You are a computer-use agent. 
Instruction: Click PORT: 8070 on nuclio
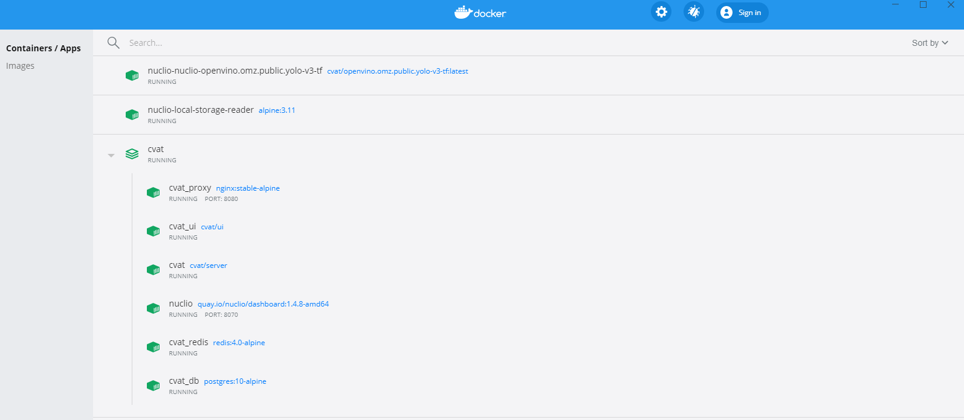pos(221,315)
